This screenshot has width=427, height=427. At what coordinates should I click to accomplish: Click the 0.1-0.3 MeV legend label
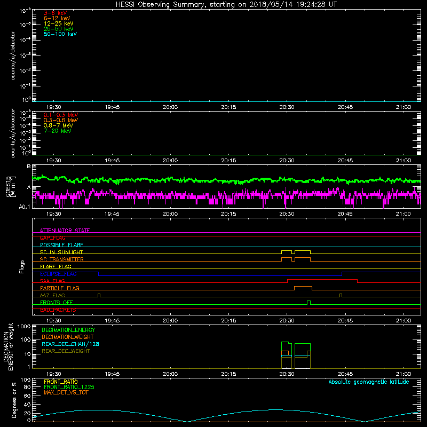[x=61, y=115]
